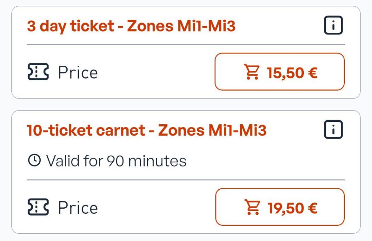Image resolution: width=372 pixels, height=241 pixels.
Task: Select the 19,50 € price amount
Action: [293, 208]
